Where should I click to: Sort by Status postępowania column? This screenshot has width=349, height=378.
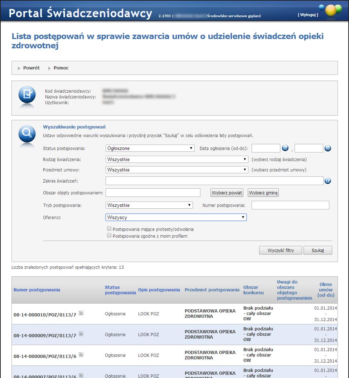point(120,290)
